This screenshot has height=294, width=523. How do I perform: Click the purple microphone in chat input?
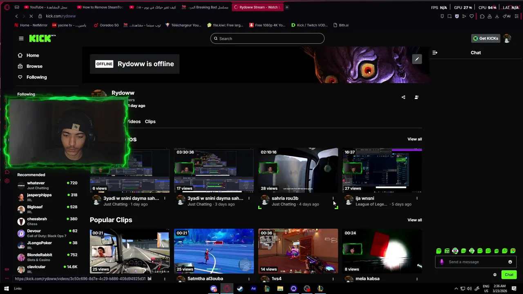(x=442, y=262)
